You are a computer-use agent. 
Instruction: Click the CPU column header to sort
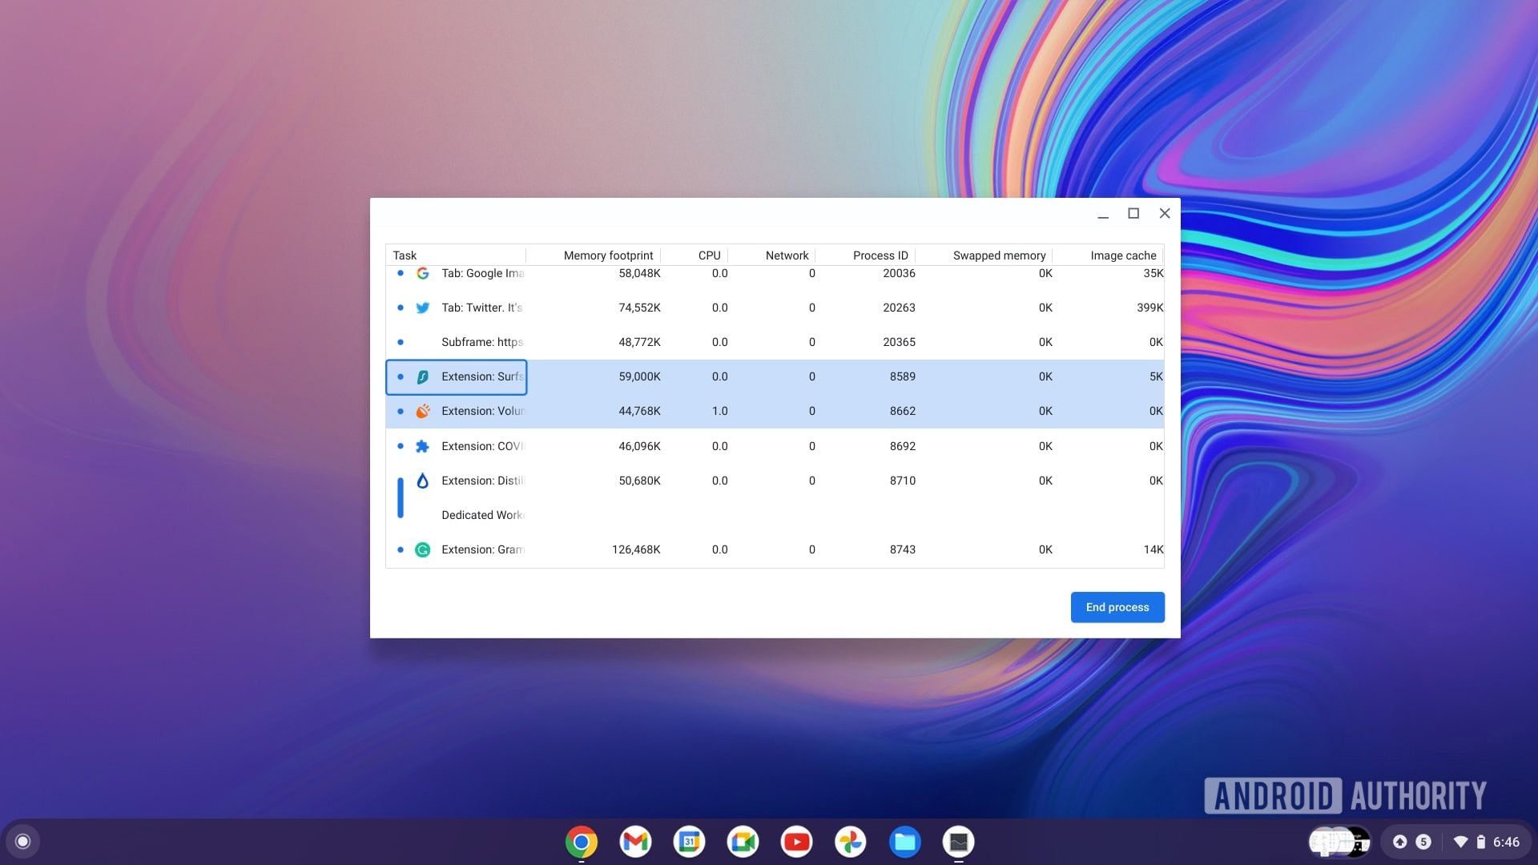(x=708, y=255)
